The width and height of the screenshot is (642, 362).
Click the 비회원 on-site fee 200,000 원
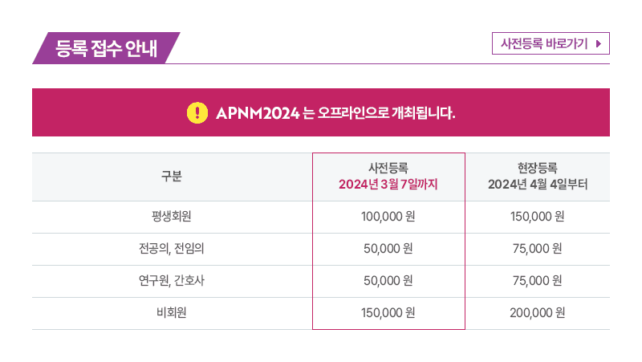coord(538,313)
